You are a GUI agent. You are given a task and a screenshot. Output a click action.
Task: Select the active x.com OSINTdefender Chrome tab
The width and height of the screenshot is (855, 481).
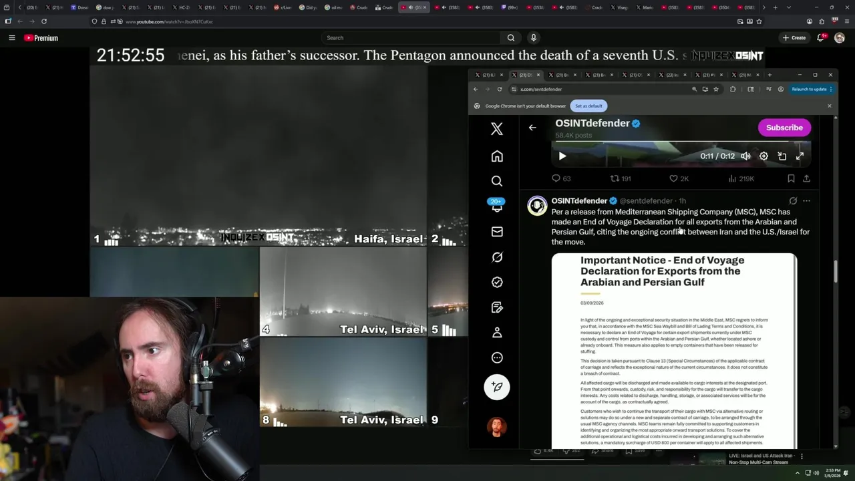coord(524,75)
